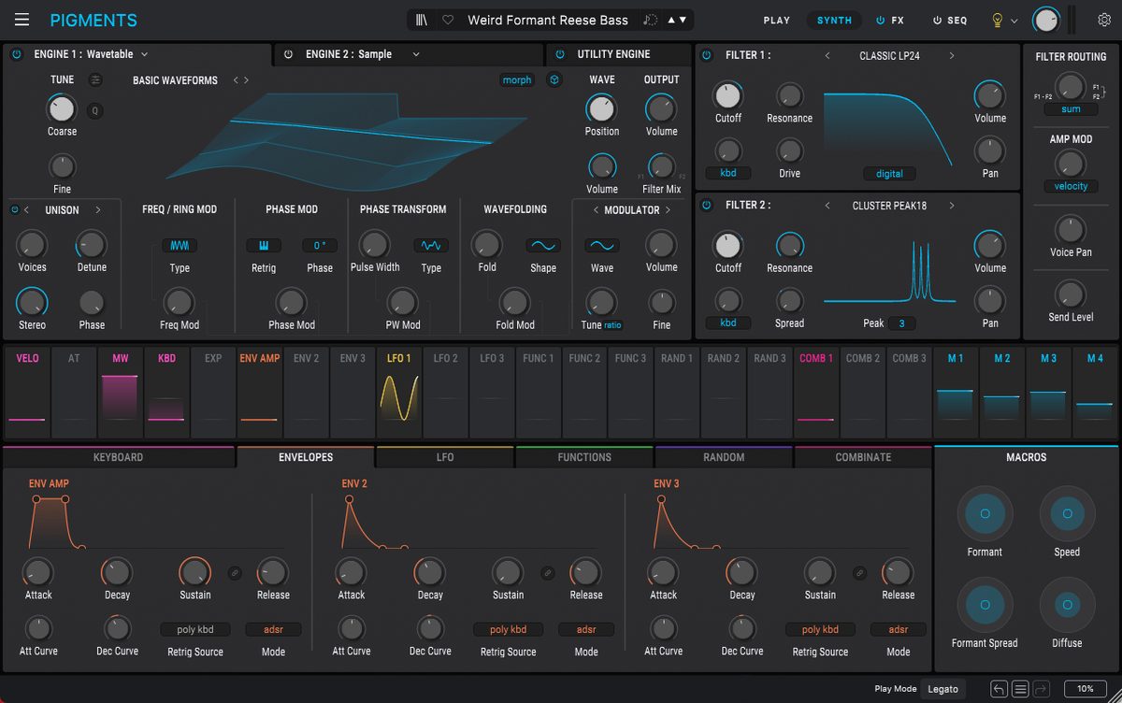
Task: Click the random preset dice icon
Action: click(x=650, y=20)
